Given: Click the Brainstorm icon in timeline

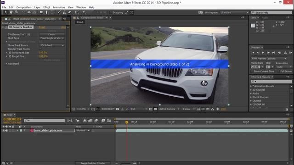Looking at the screenshot, I should (103, 121).
